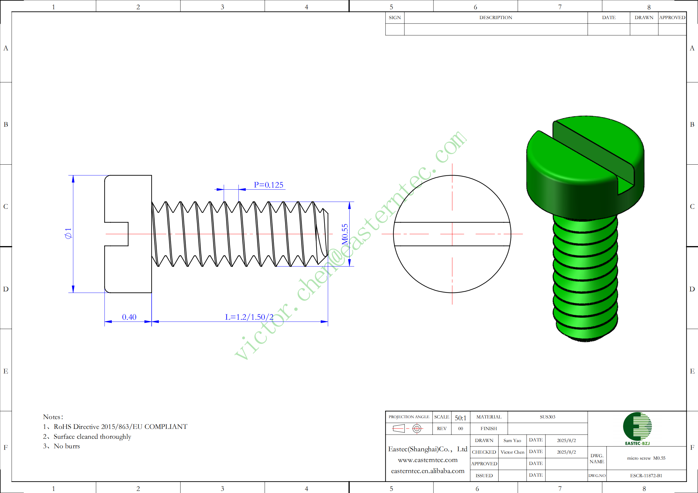Screen dimensions: 698x493
Task: Click the REV label
Action: point(442,429)
